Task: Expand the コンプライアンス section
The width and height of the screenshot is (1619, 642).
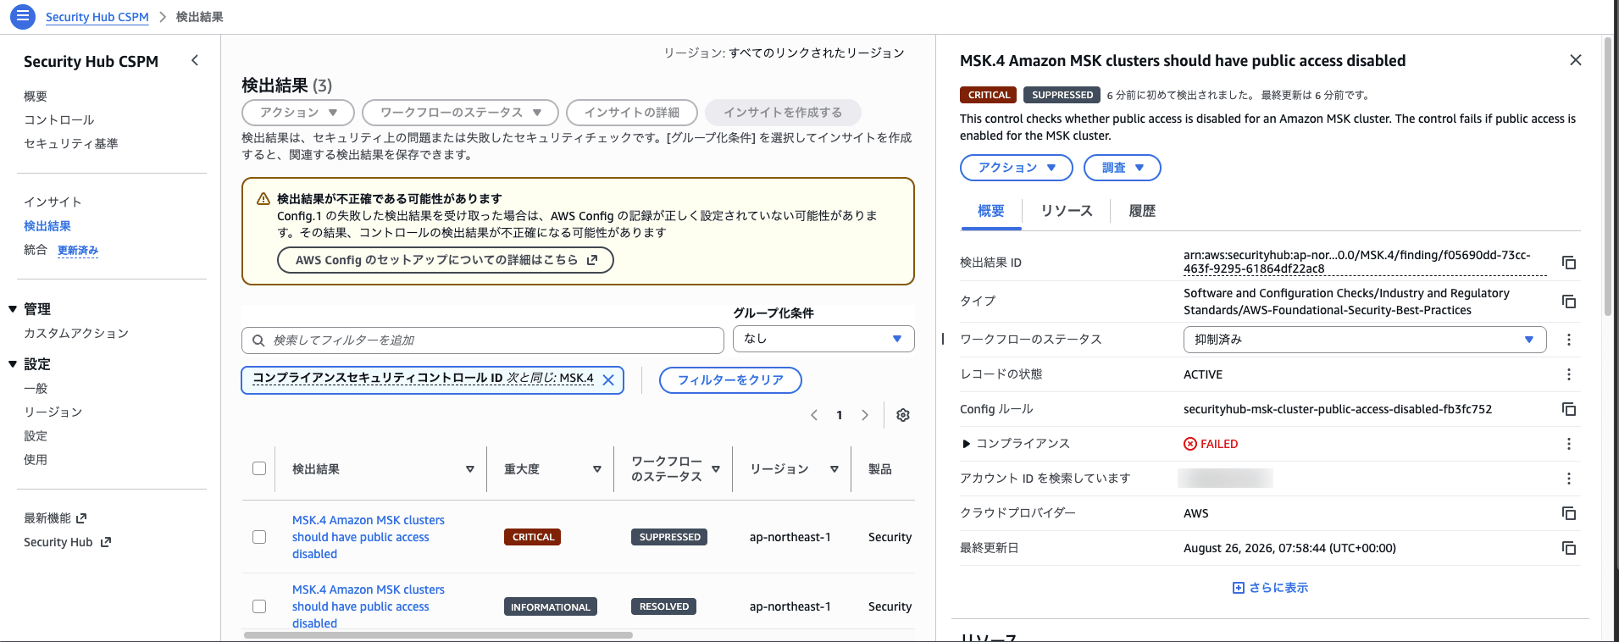Action: pyautogui.click(x=966, y=444)
